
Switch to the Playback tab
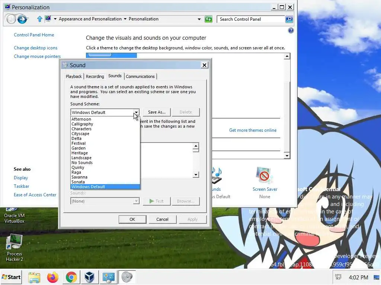coord(74,76)
